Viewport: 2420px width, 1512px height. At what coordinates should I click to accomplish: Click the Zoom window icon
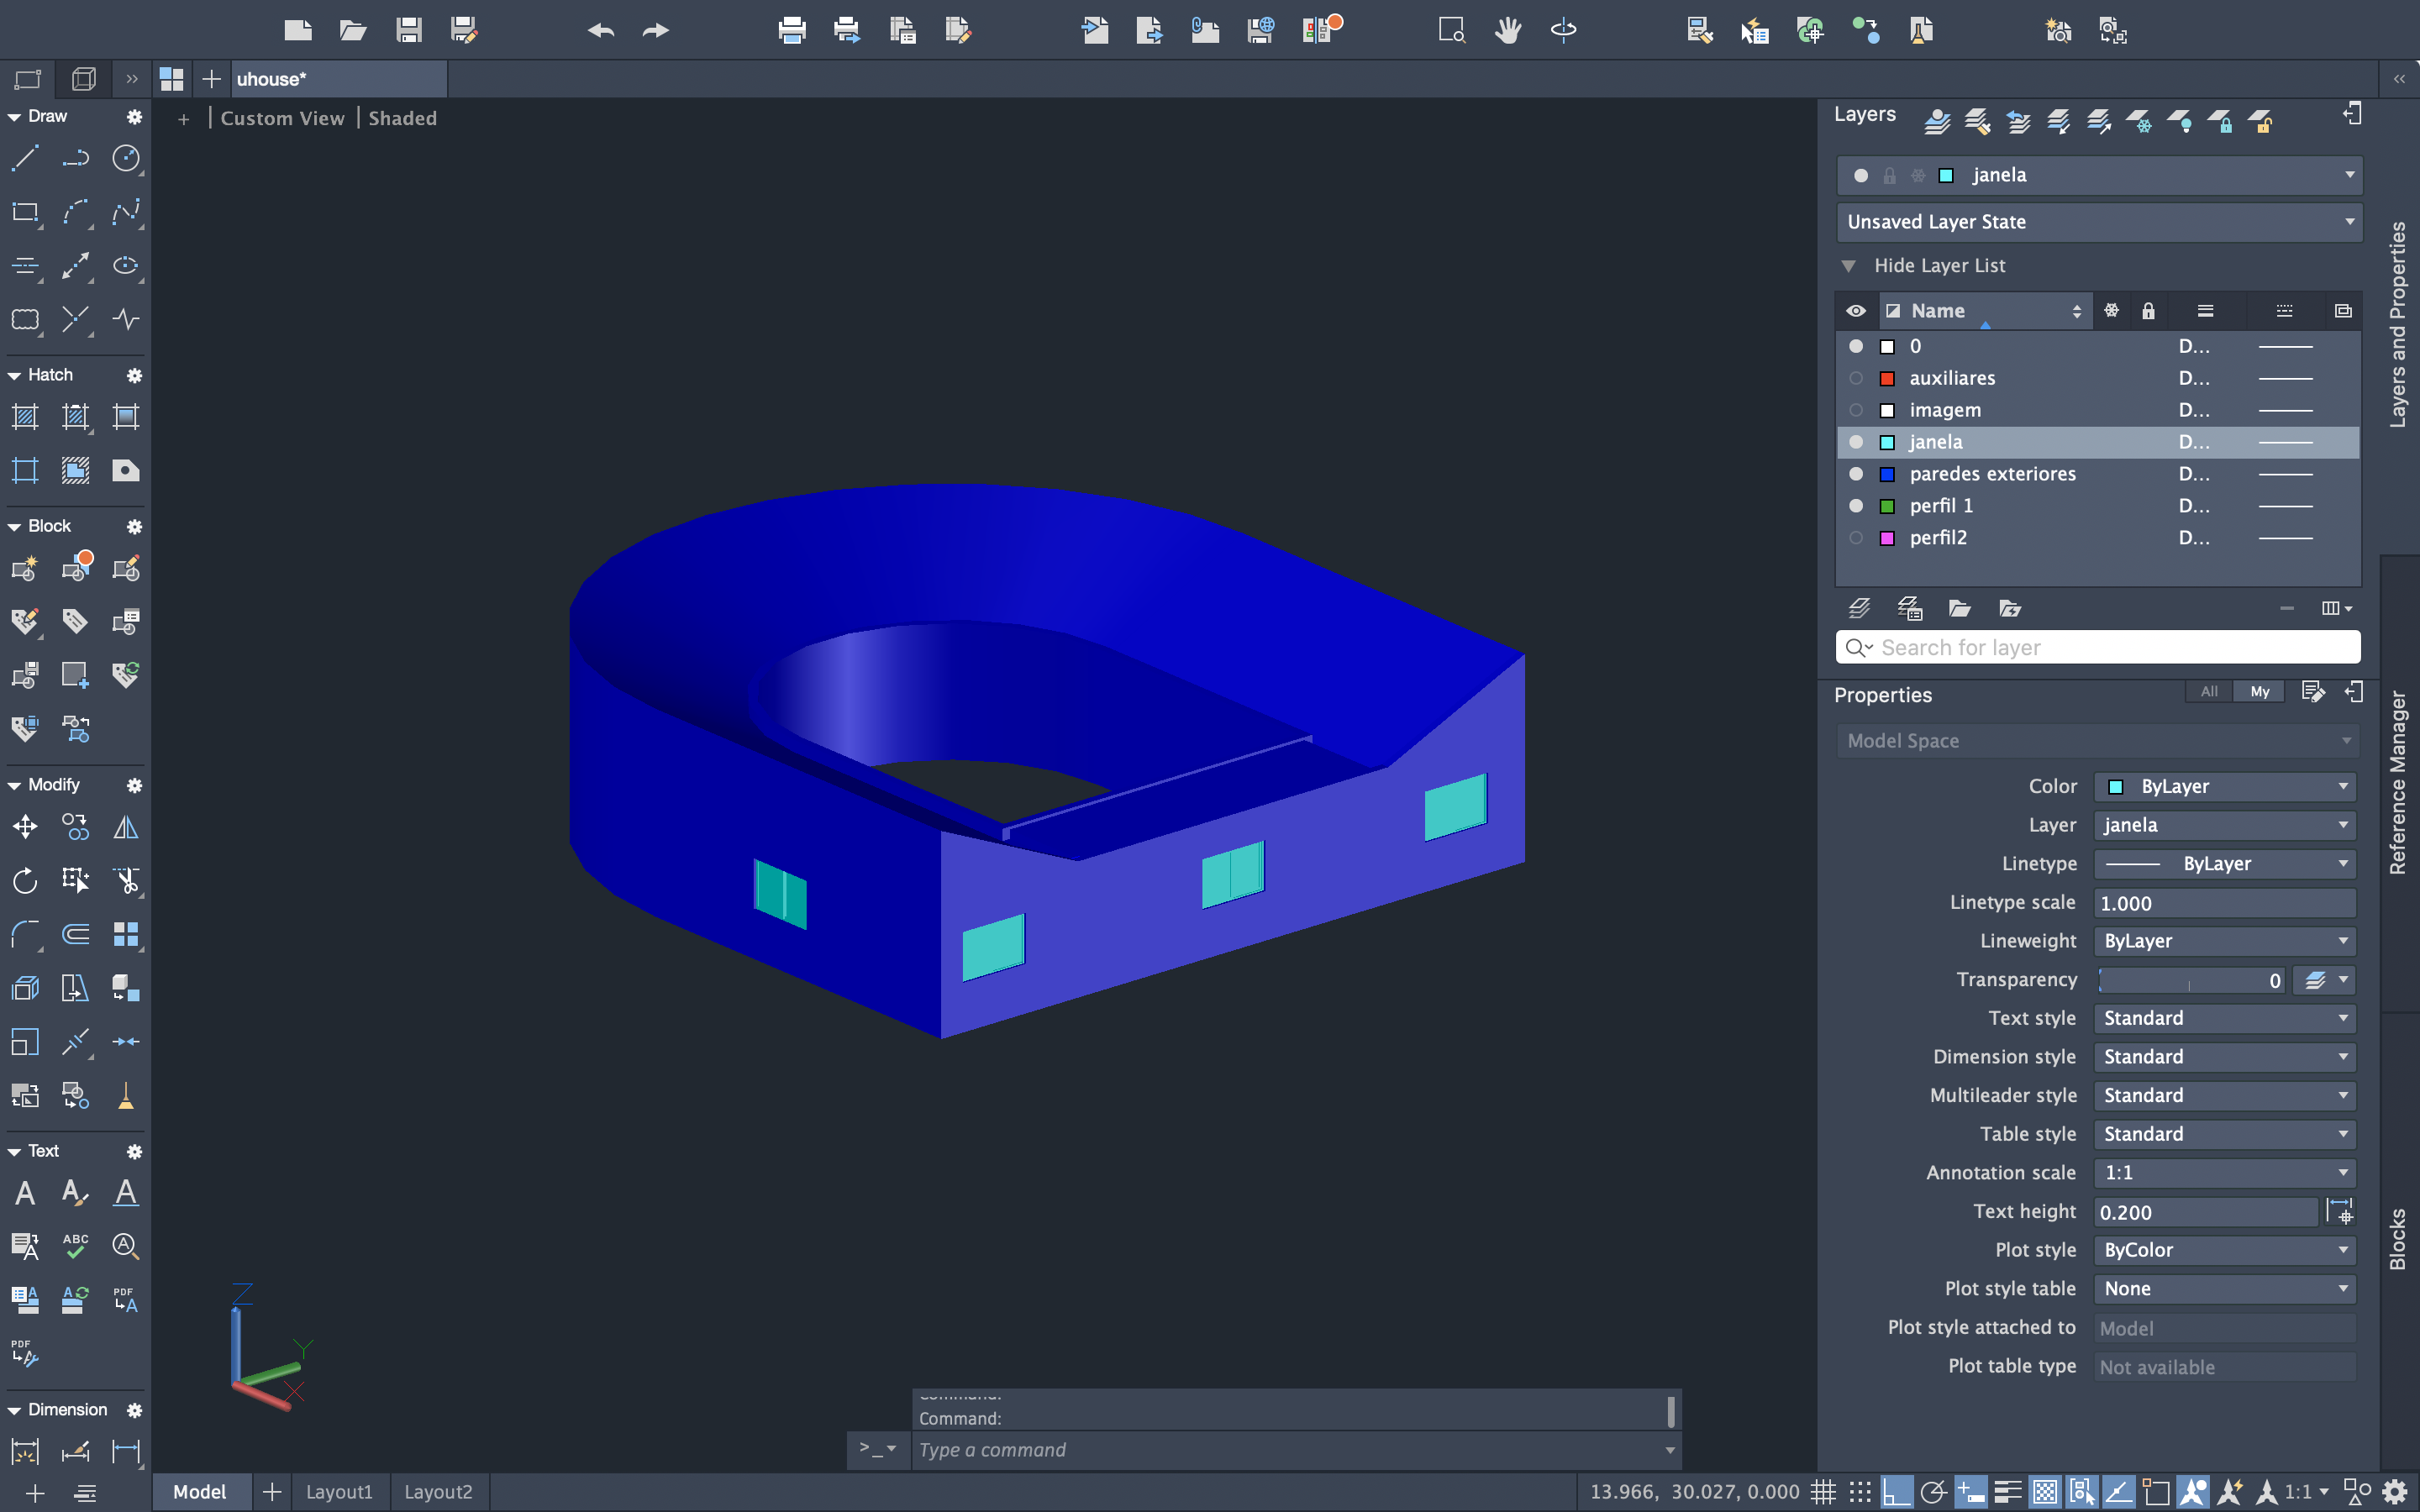[x=1451, y=30]
